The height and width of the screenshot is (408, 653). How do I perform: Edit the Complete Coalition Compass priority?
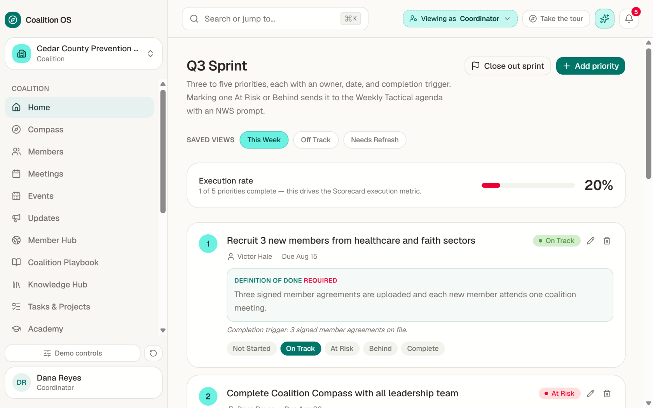click(x=590, y=394)
